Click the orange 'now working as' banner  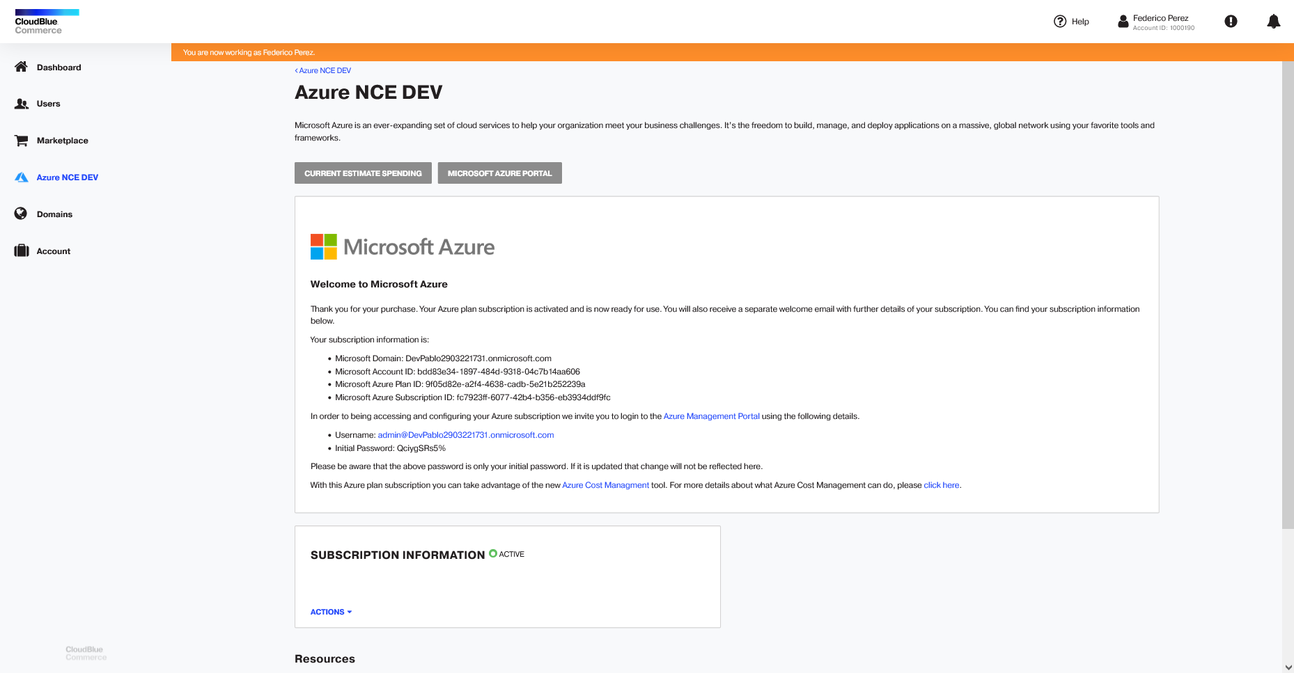(732, 52)
